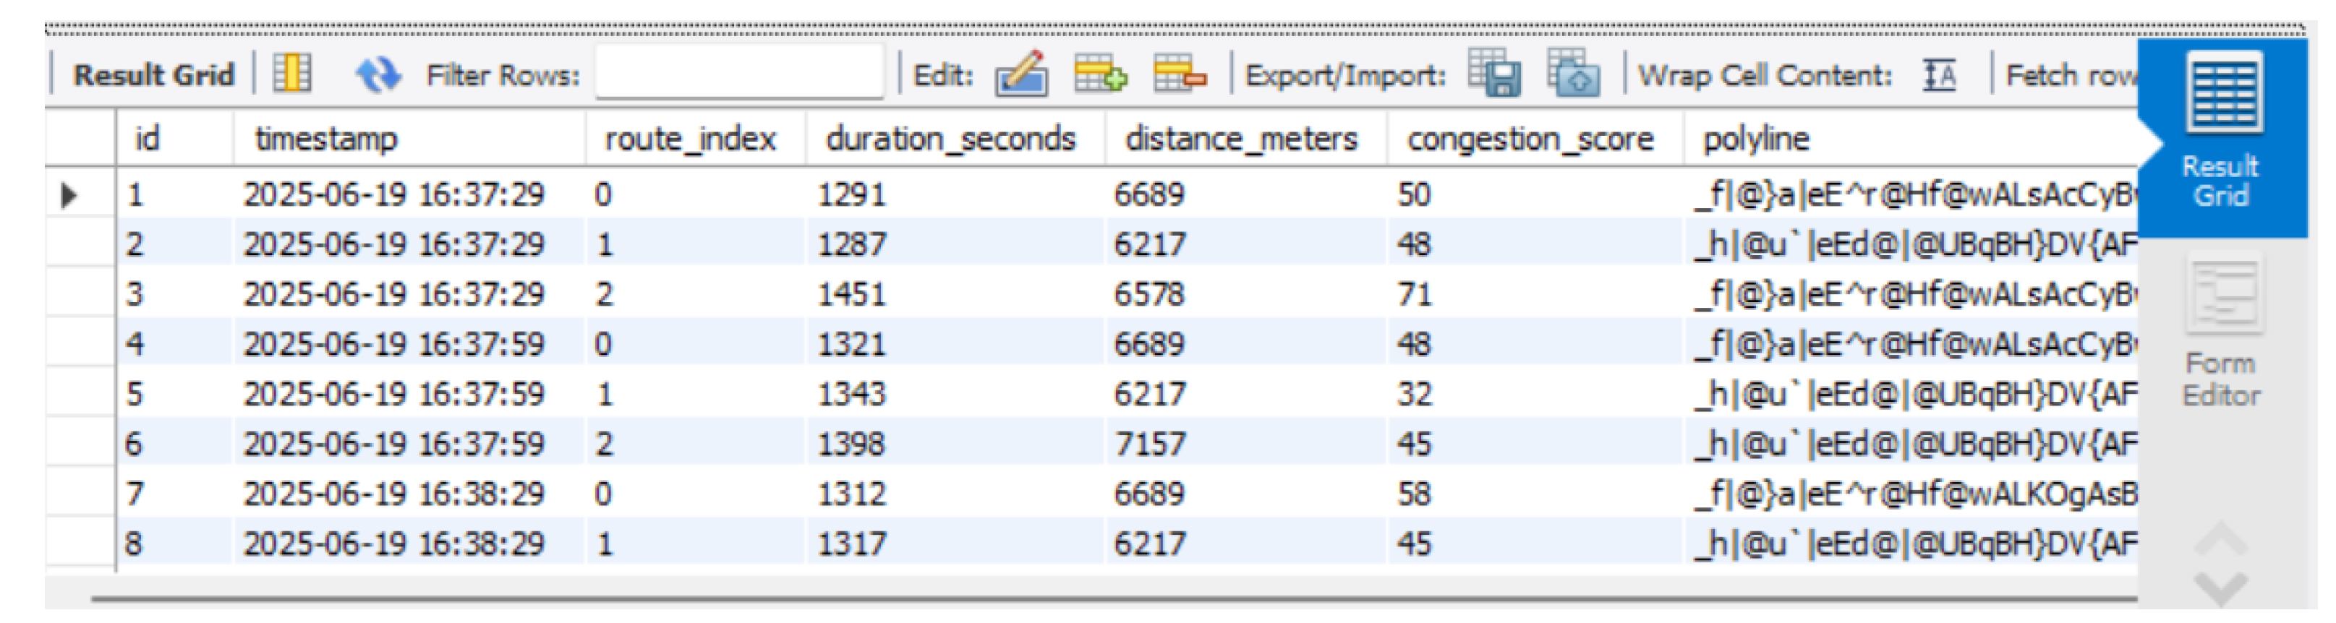Image resolution: width=2336 pixels, height=623 pixels.
Task: Select duration cell 1291
Action: point(955,194)
